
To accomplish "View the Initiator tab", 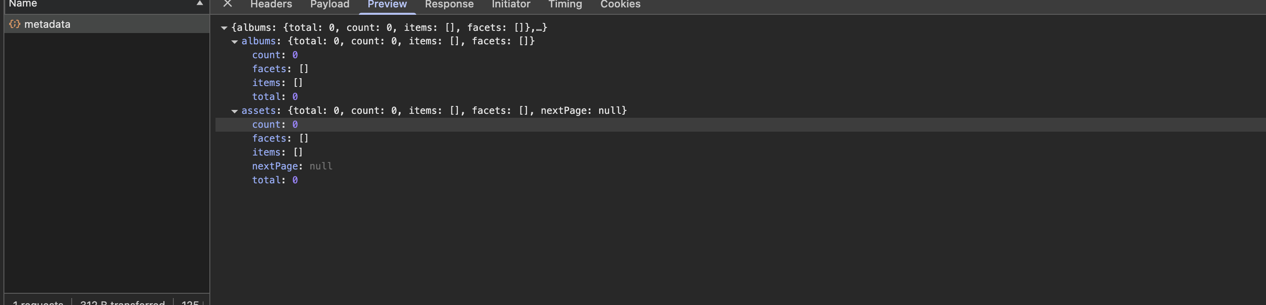I will 511,4.
